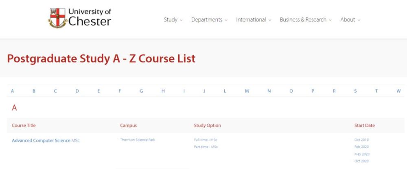This screenshot has width=407, height=169.
Task: Open the Departments dropdown menu
Action: point(209,19)
